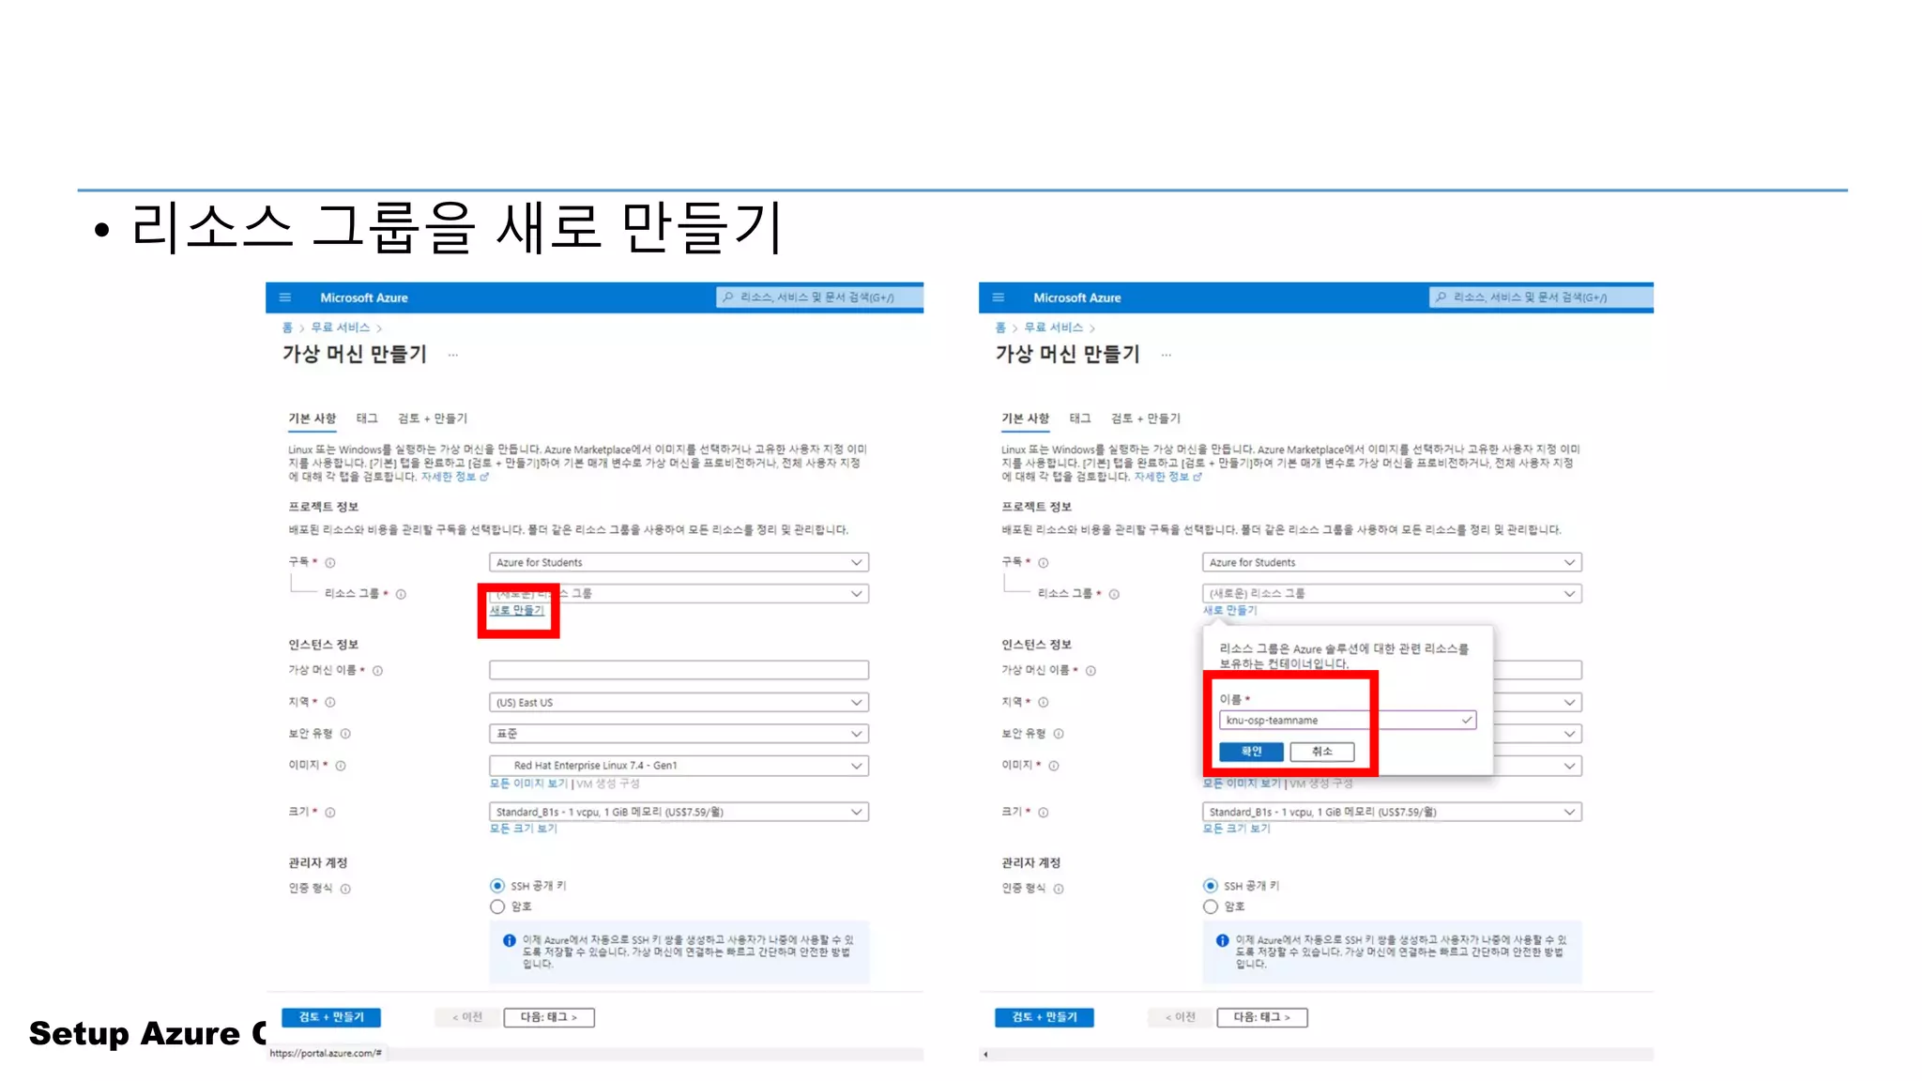Click 다음: 태그 > button in right screenshot
This screenshot has width=1922, height=1081.
(1262, 1017)
